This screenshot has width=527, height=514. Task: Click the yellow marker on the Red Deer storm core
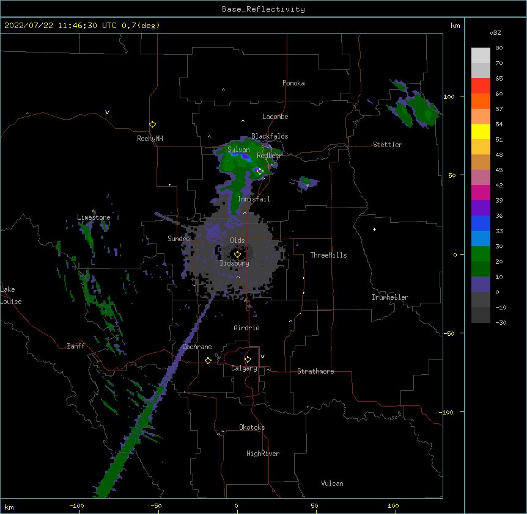click(x=260, y=171)
